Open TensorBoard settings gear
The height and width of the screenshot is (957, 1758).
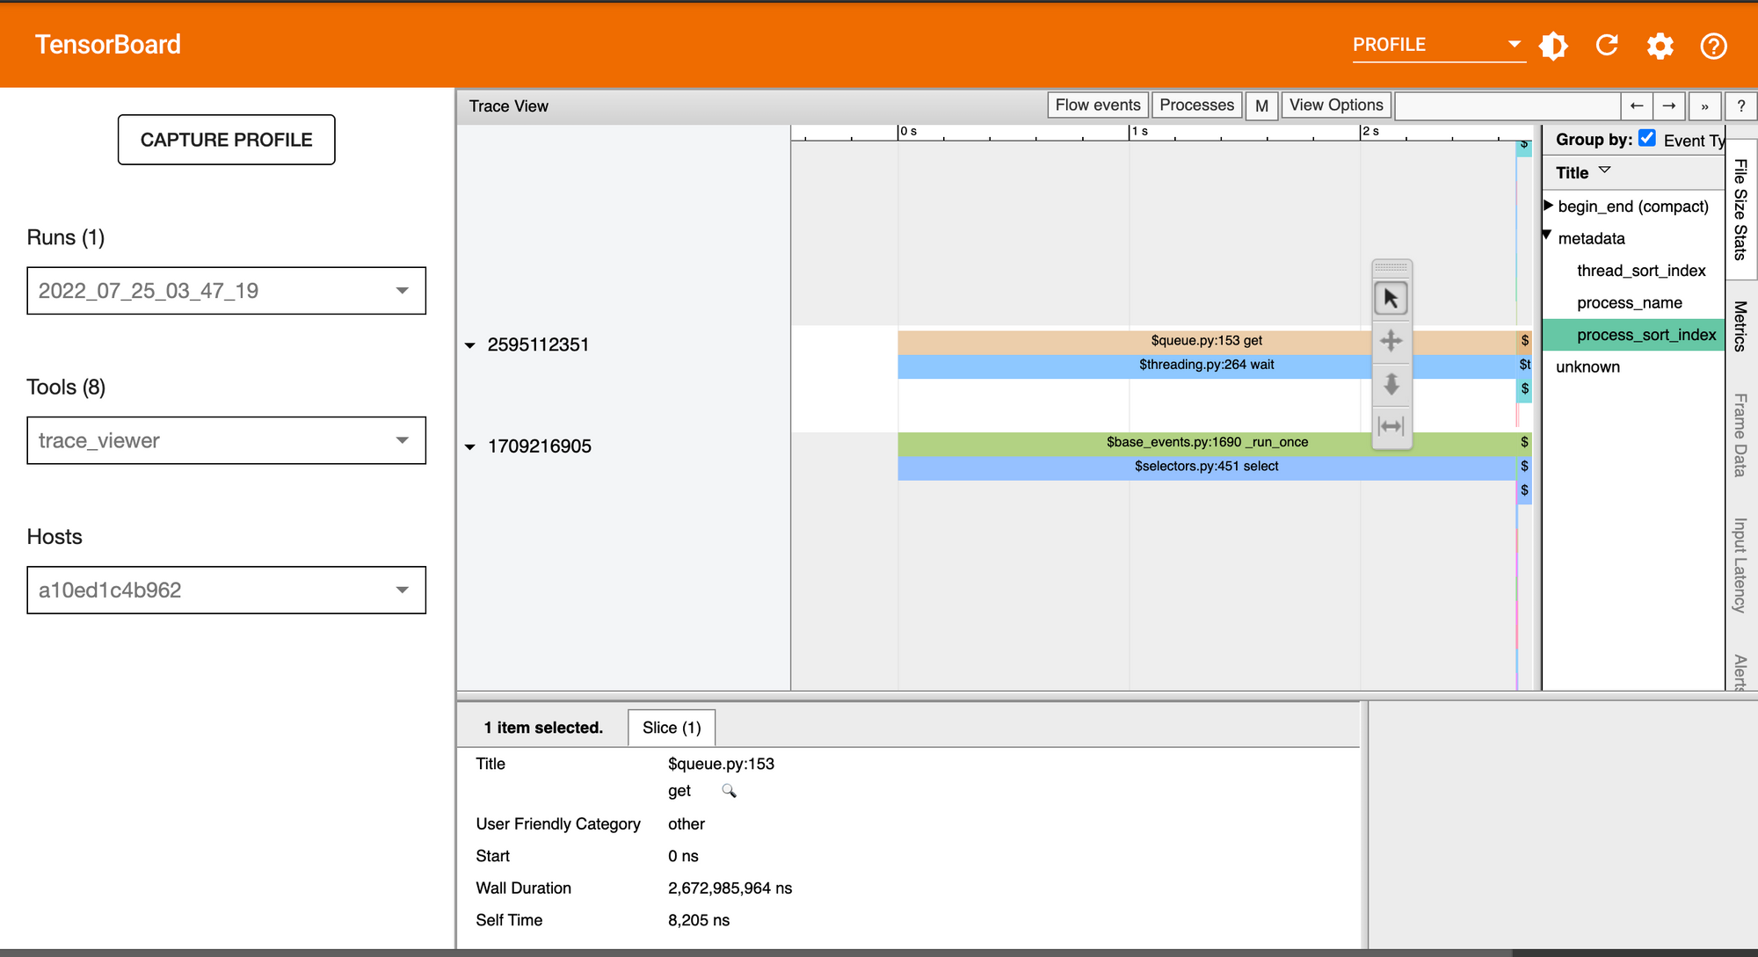point(1660,46)
